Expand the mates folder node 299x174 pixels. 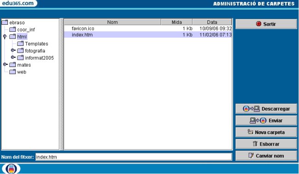click(5, 64)
